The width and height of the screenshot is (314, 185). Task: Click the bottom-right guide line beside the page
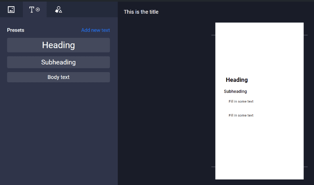click(x=305, y=167)
